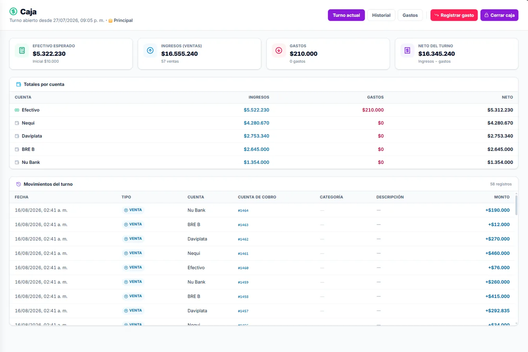Open the Historial tab
The image size is (528, 352).
pos(381,15)
